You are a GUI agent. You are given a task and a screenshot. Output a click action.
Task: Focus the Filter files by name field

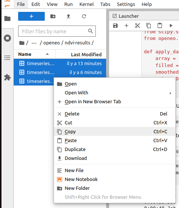click(57, 31)
